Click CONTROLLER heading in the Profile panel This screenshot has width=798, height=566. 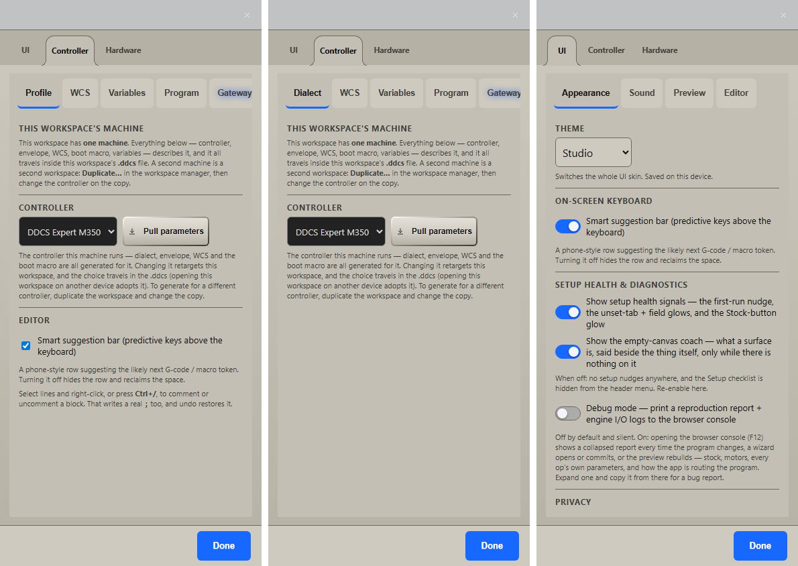click(x=46, y=208)
